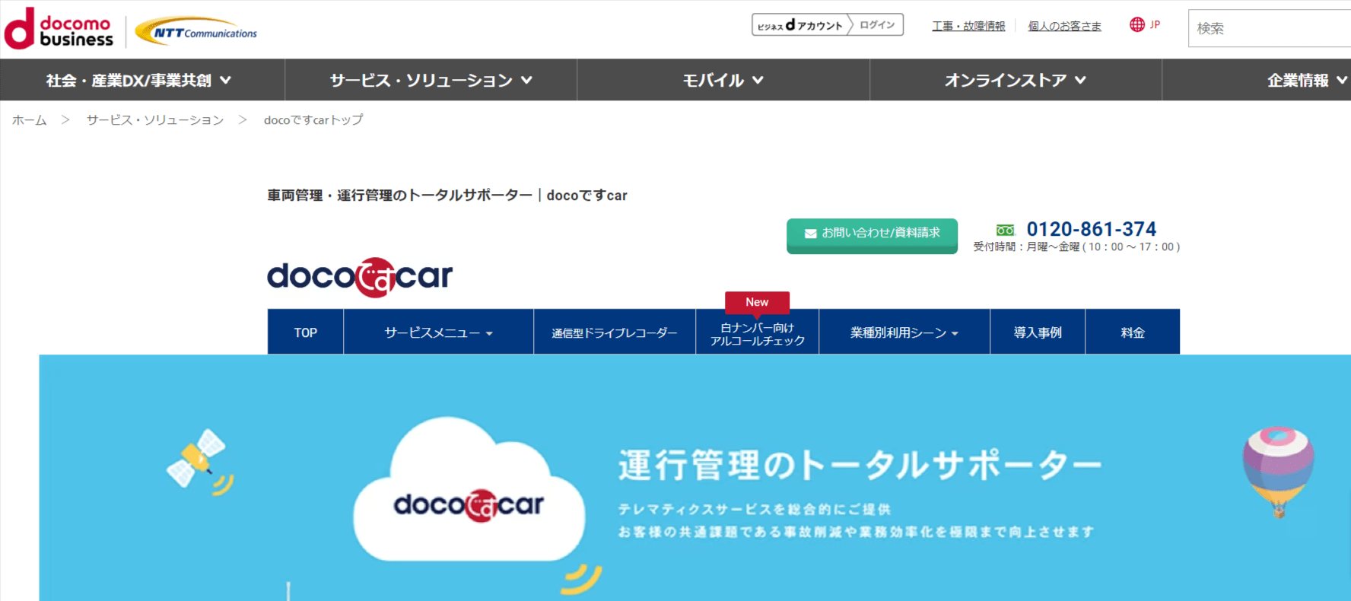The width and height of the screenshot is (1351, 601).
Task: Expand 企業情報 menu
Action: pyautogui.click(x=1257, y=80)
